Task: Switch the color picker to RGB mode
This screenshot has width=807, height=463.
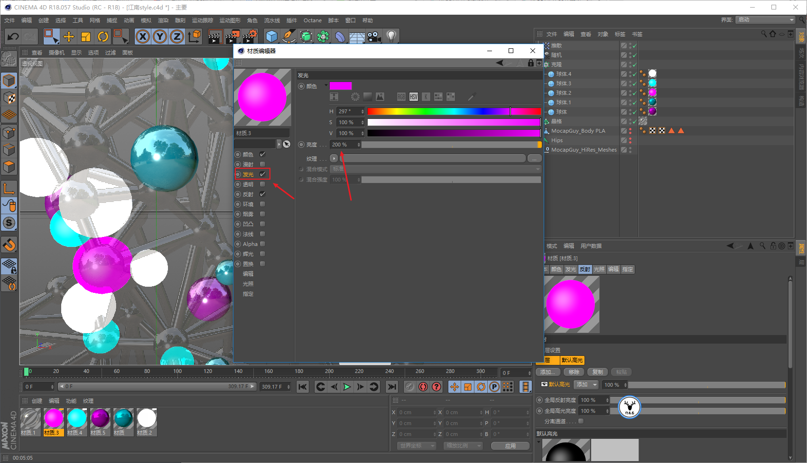Action: click(x=401, y=97)
